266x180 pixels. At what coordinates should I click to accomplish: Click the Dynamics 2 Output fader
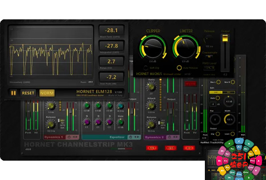(x=171, y=111)
